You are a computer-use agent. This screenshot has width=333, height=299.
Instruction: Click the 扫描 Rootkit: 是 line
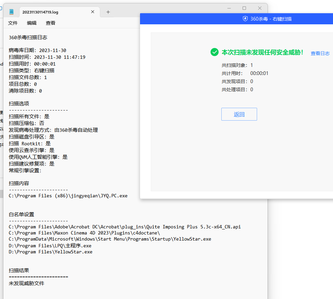[30, 144]
